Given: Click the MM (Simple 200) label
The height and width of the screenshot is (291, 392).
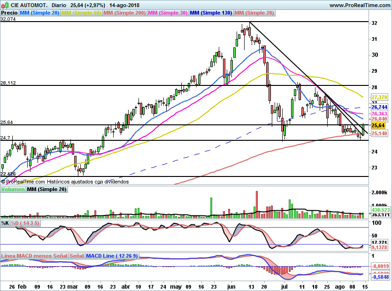Looking at the screenshot, I should (124, 13).
